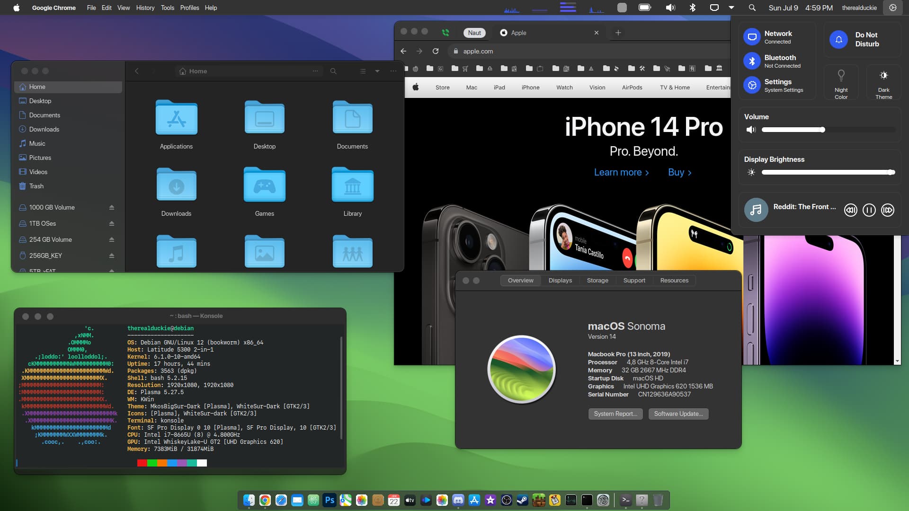Click the Bluetooth icon in menu bar

693,8
